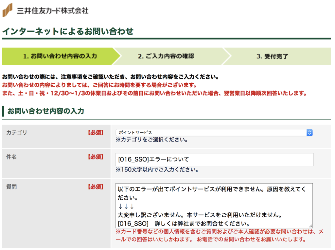Click inside the 質問 question textarea

(x=214, y=206)
